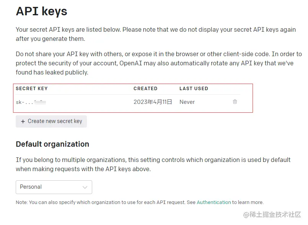This screenshot has height=225, width=308.
Task: Expand the organization dropdown chevron arrow
Action: point(85,187)
